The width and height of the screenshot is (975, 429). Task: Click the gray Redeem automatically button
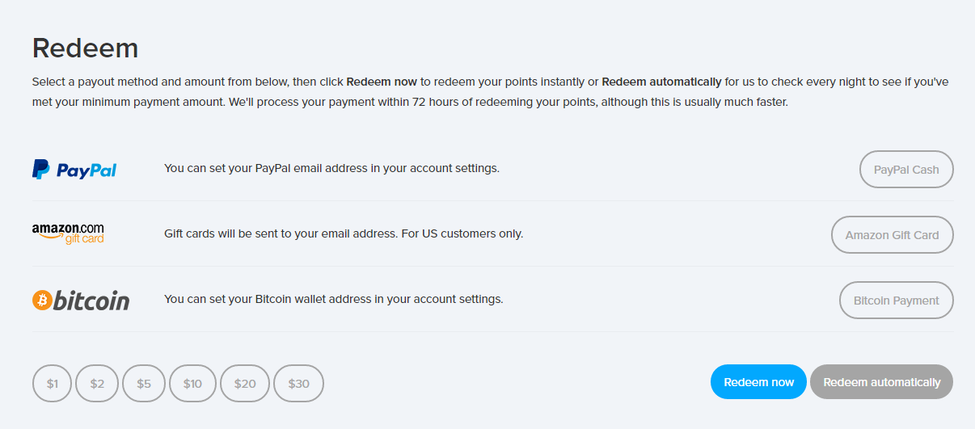881,382
